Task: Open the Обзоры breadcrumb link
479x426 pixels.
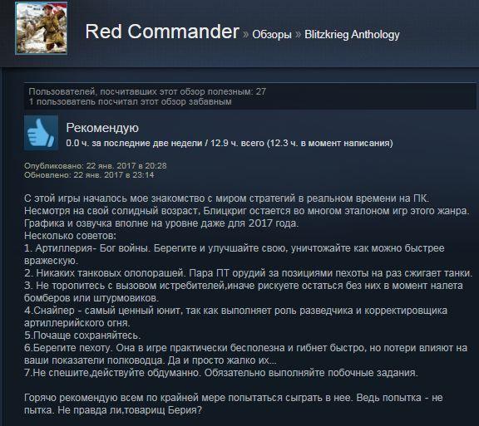Action: point(272,35)
